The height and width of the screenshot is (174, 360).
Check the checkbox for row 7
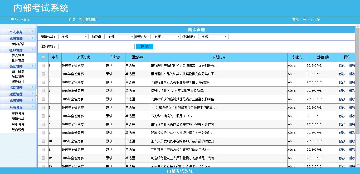point(43,116)
